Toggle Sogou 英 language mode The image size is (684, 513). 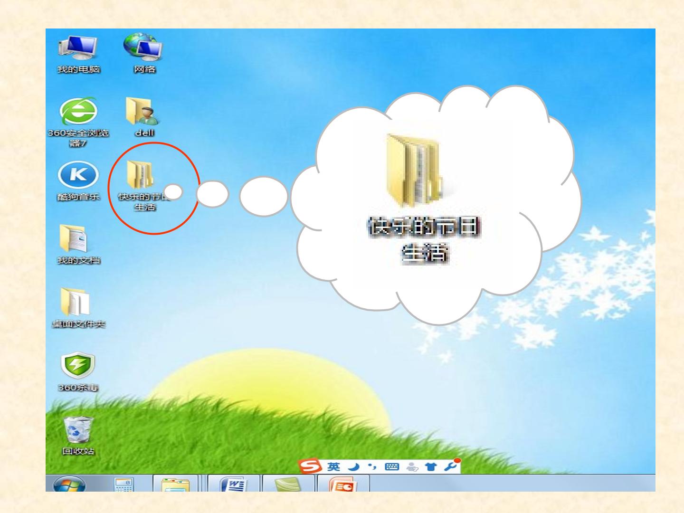point(334,467)
